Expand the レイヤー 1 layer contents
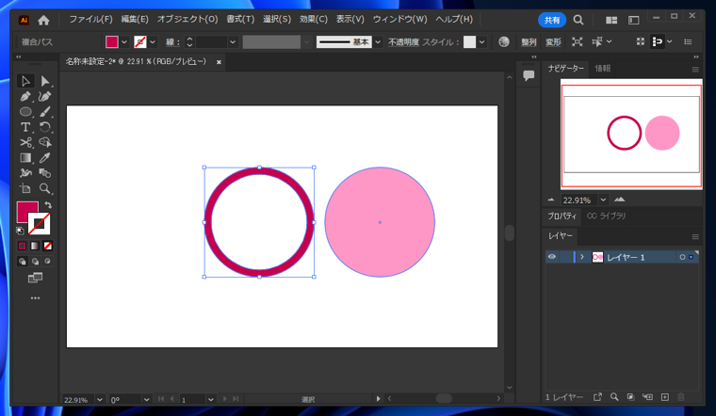Image resolution: width=716 pixels, height=416 pixels. 581,257
